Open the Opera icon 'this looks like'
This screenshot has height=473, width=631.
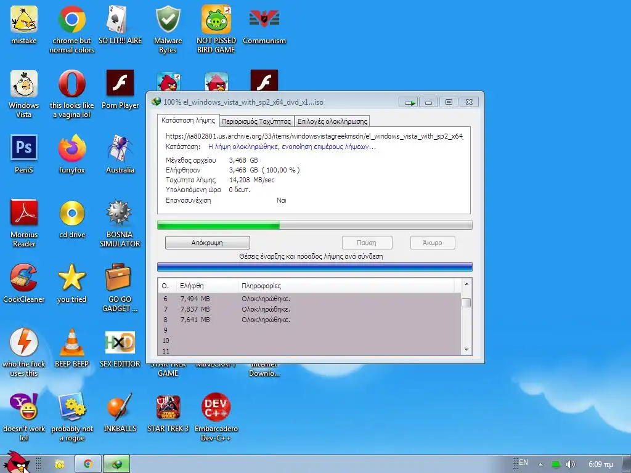click(71, 94)
